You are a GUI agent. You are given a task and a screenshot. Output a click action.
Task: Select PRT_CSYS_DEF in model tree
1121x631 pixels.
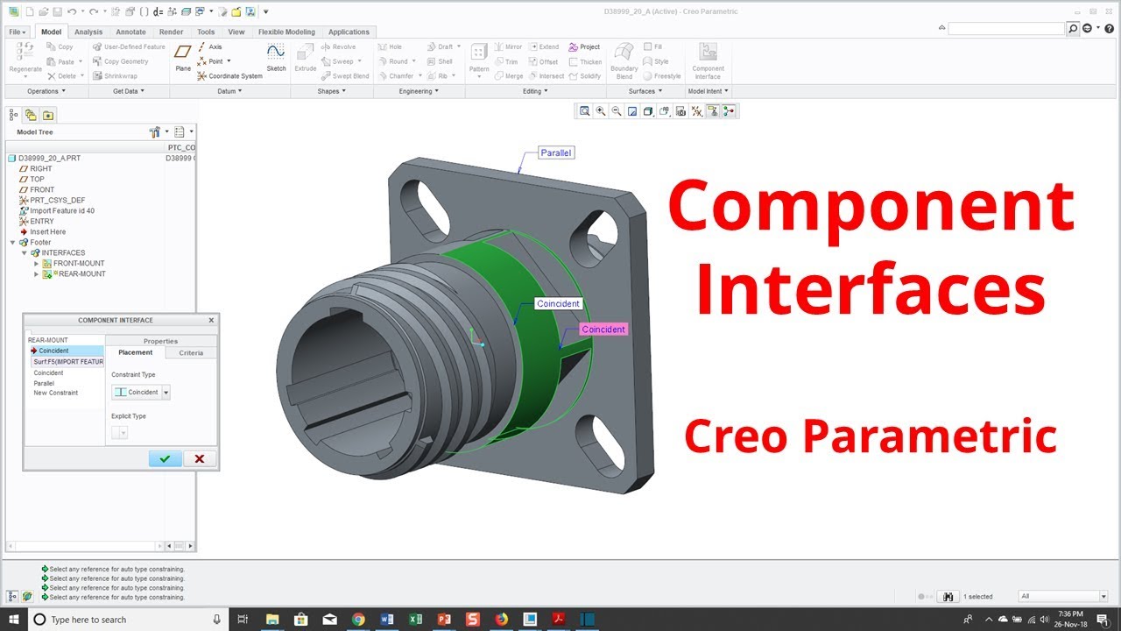[52, 201]
